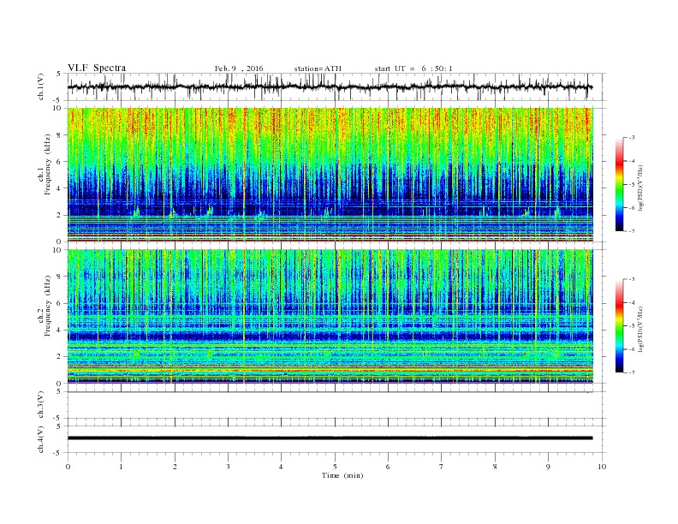Click the time axis tick label "6"
This screenshot has height=524, width=678.
point(388,467)
